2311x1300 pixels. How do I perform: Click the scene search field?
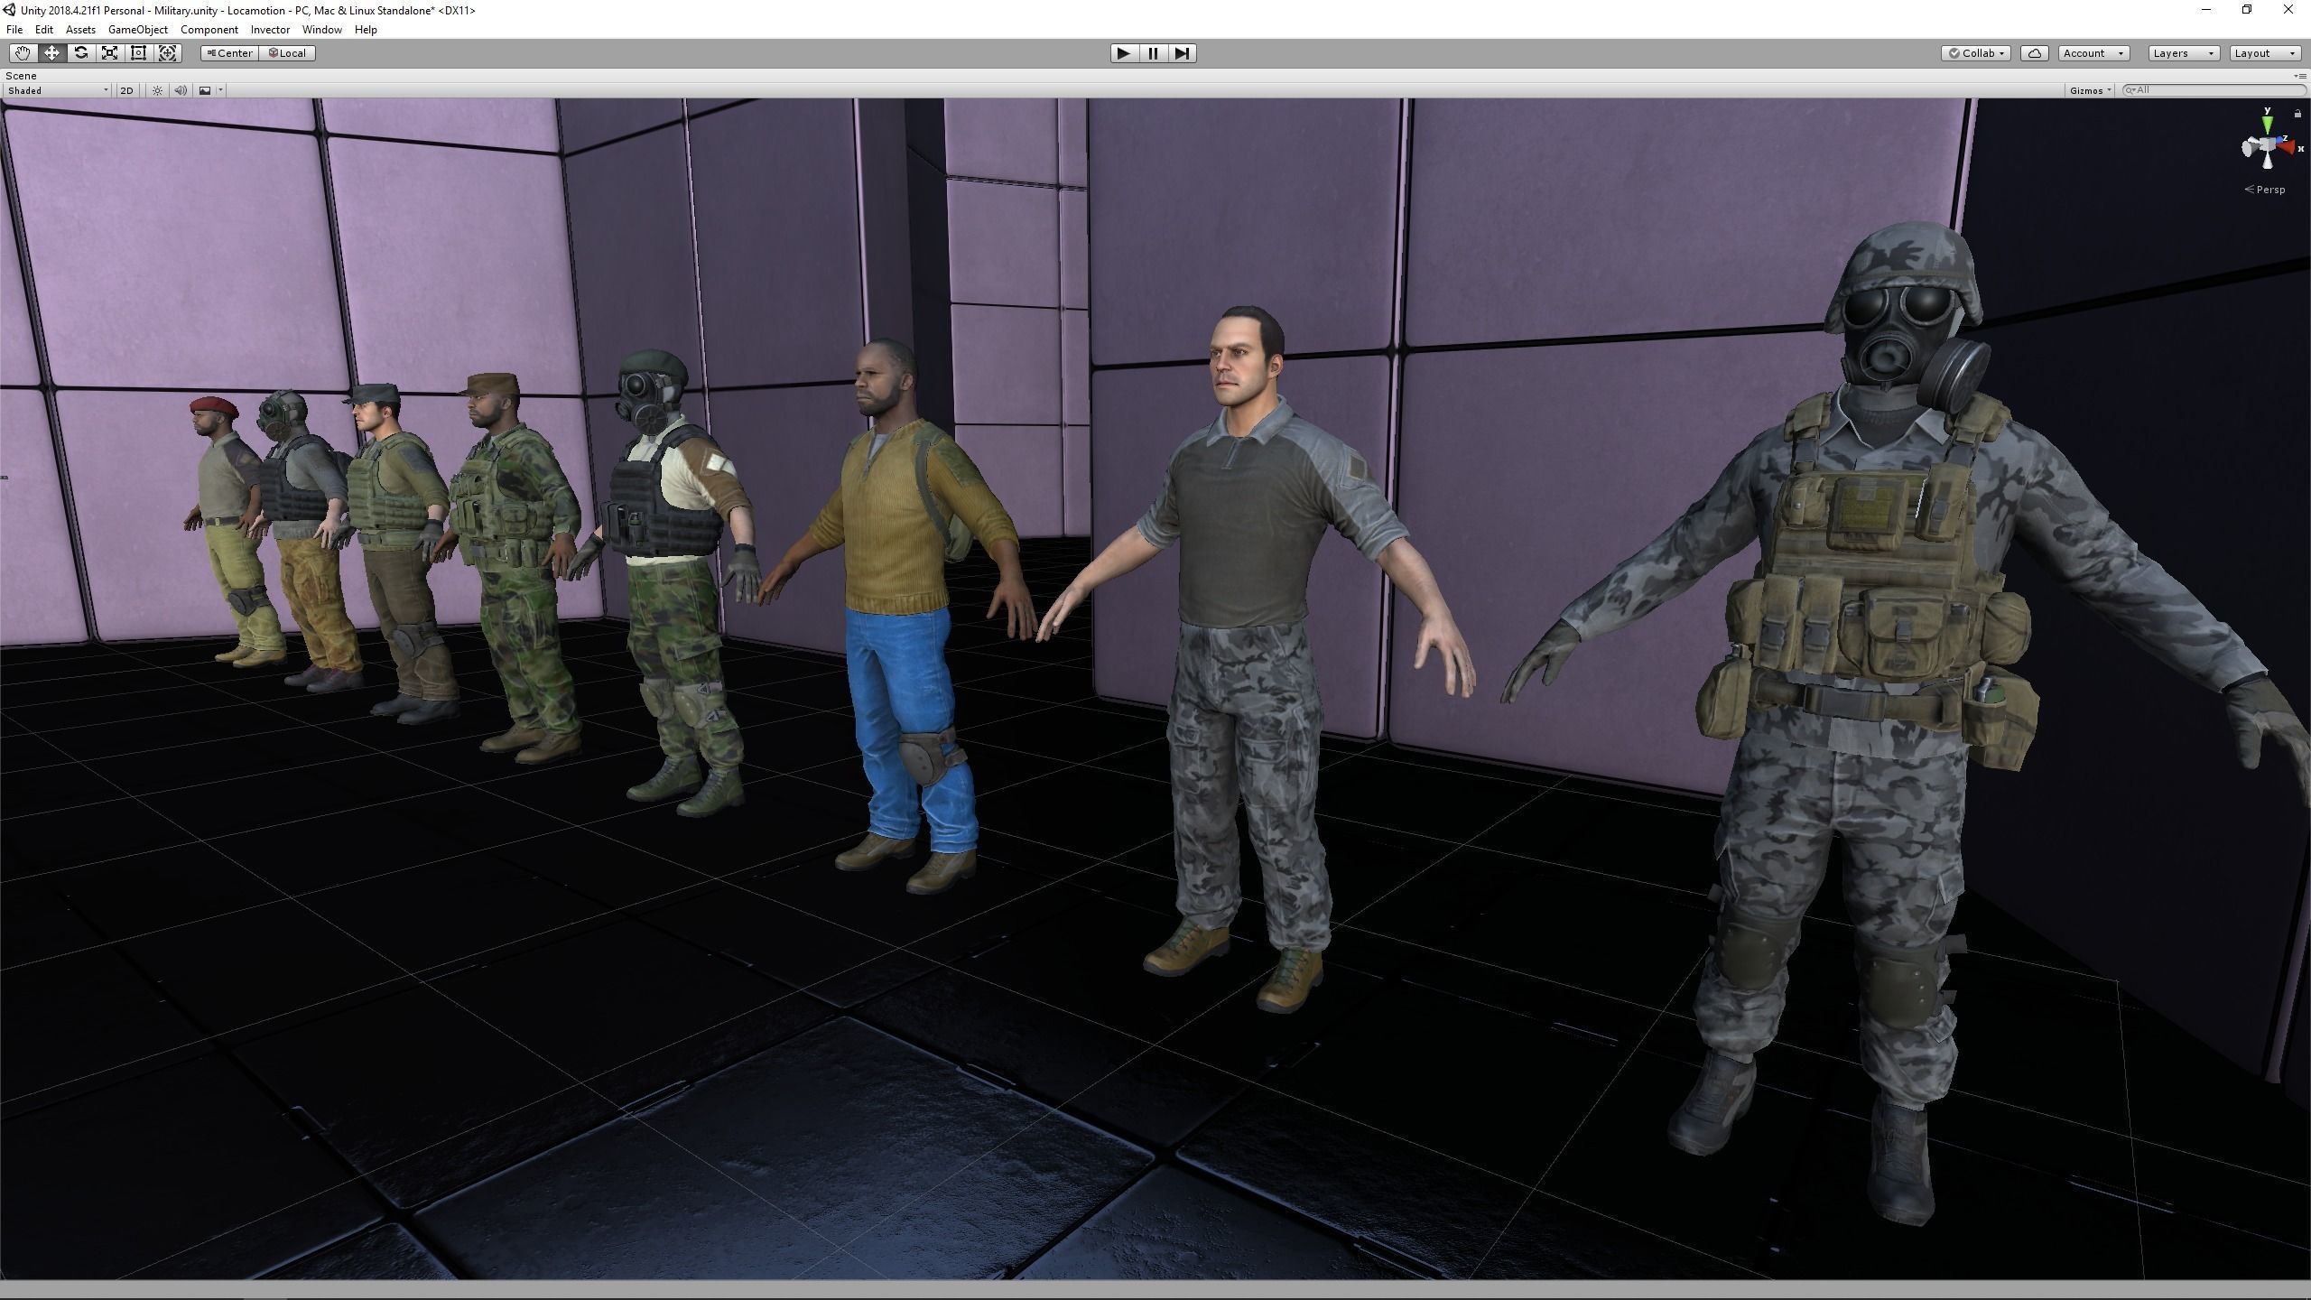[2214, 90]
